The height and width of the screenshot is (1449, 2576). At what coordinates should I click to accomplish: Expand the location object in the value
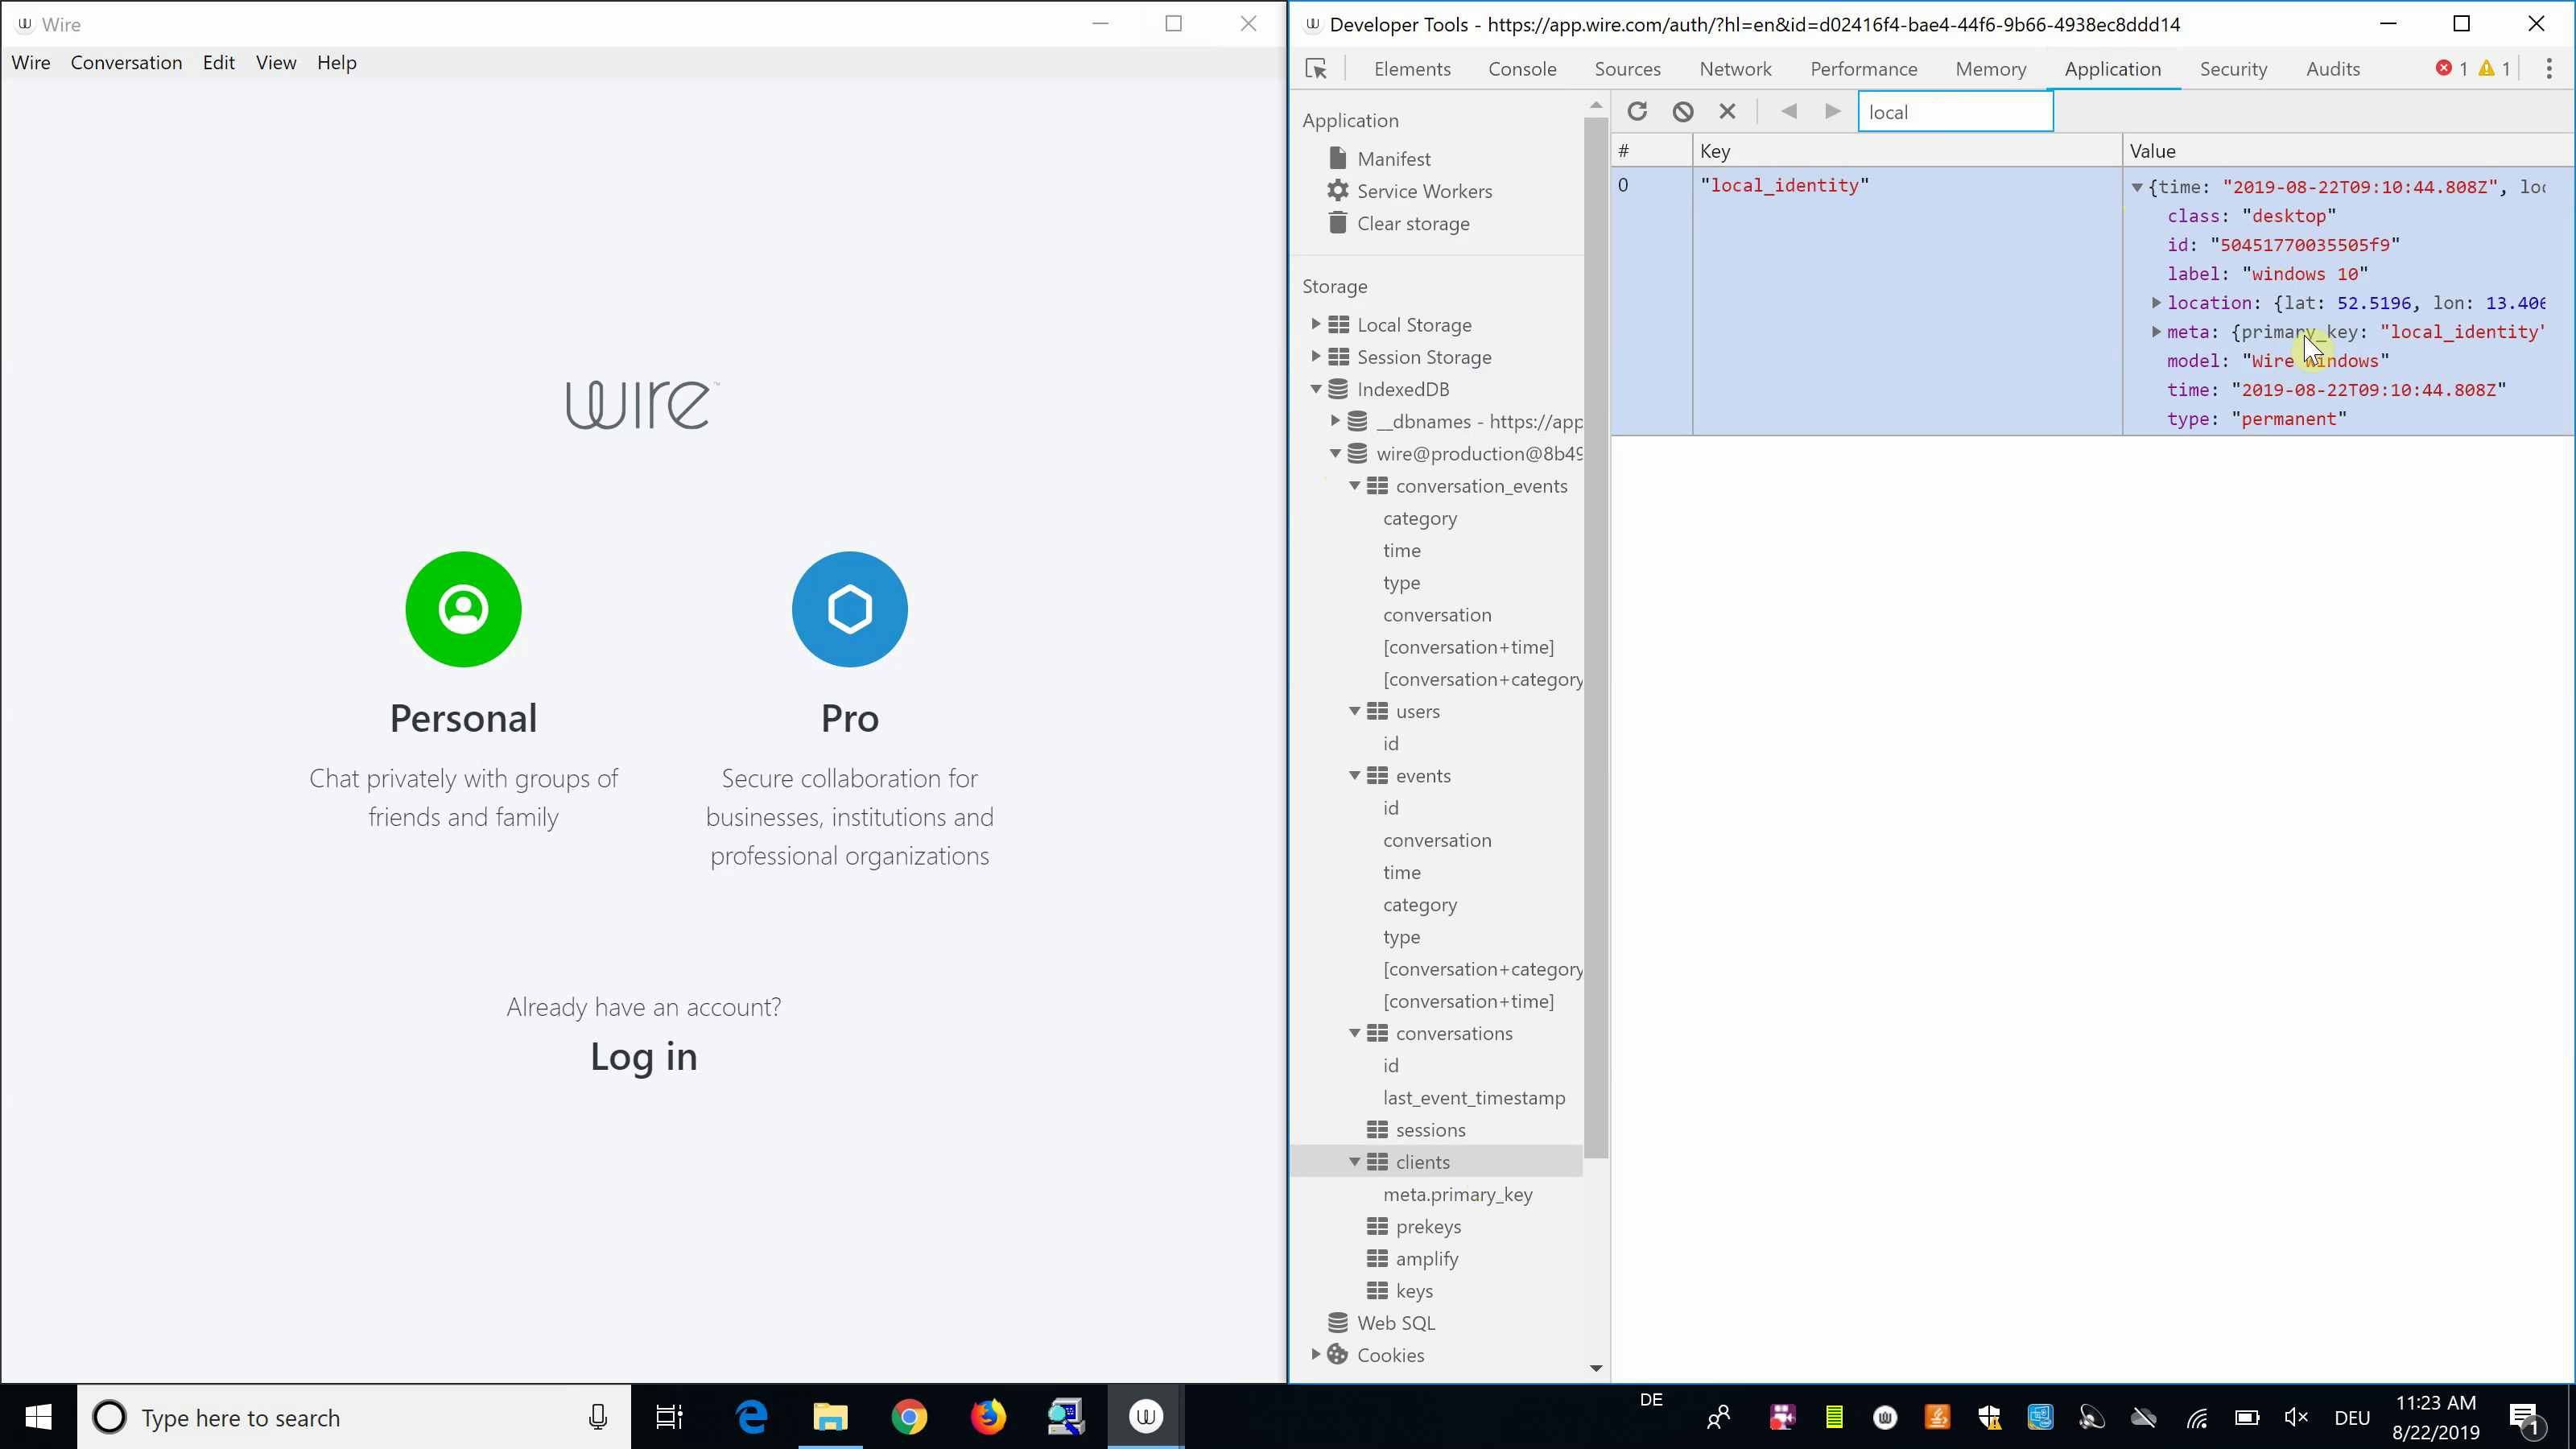(2156, 302)
